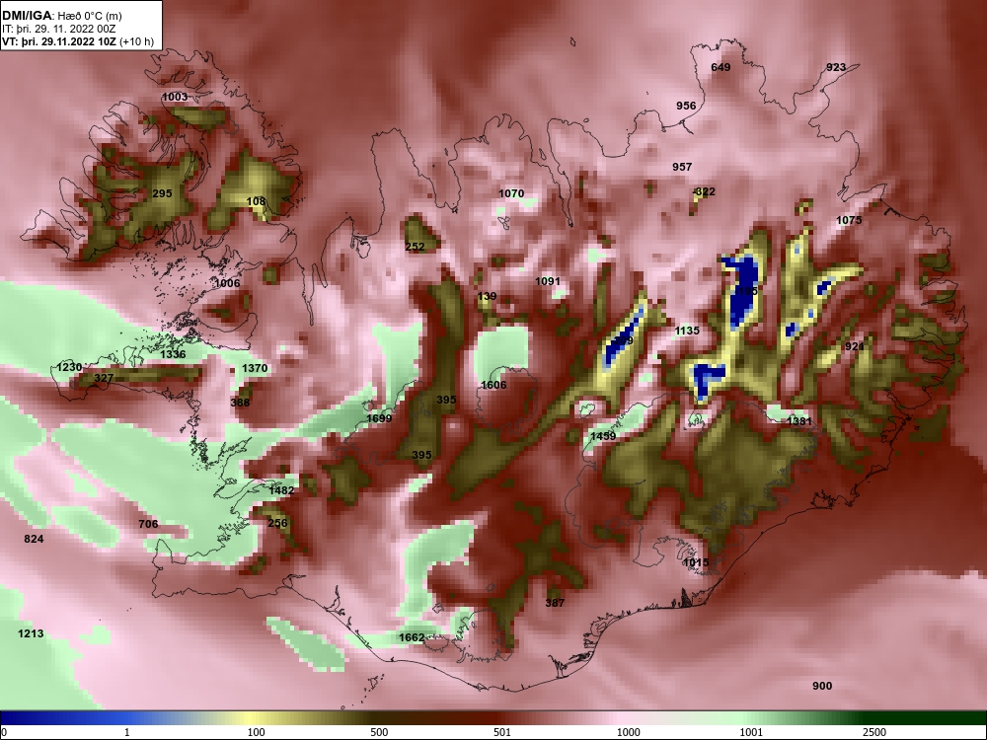Click the map value 139
This screenshot has height=740, width=987.
(x=488, y=296)
